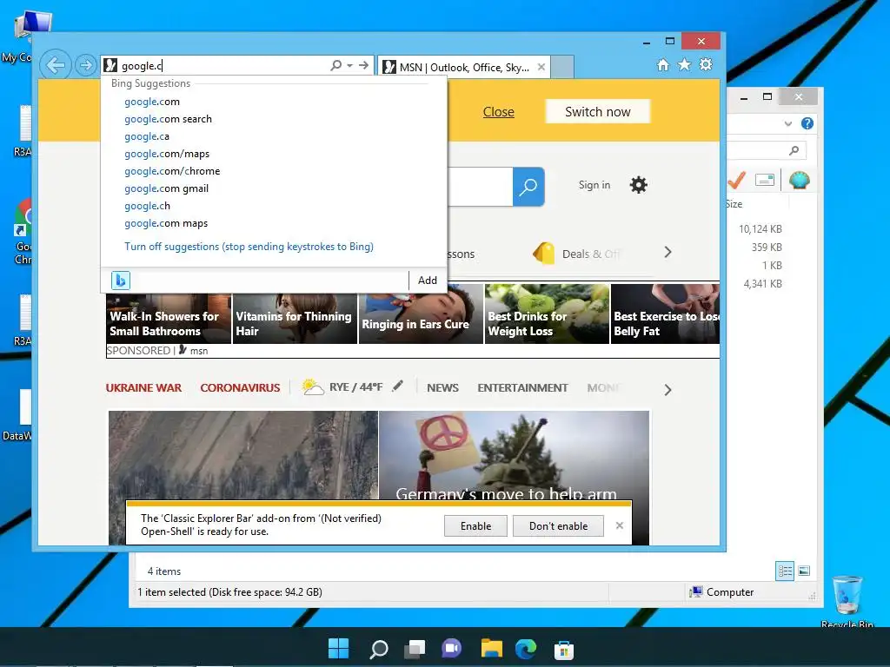
Task: Open Ringing in Ears Cure tile
Action: point(421,314)
